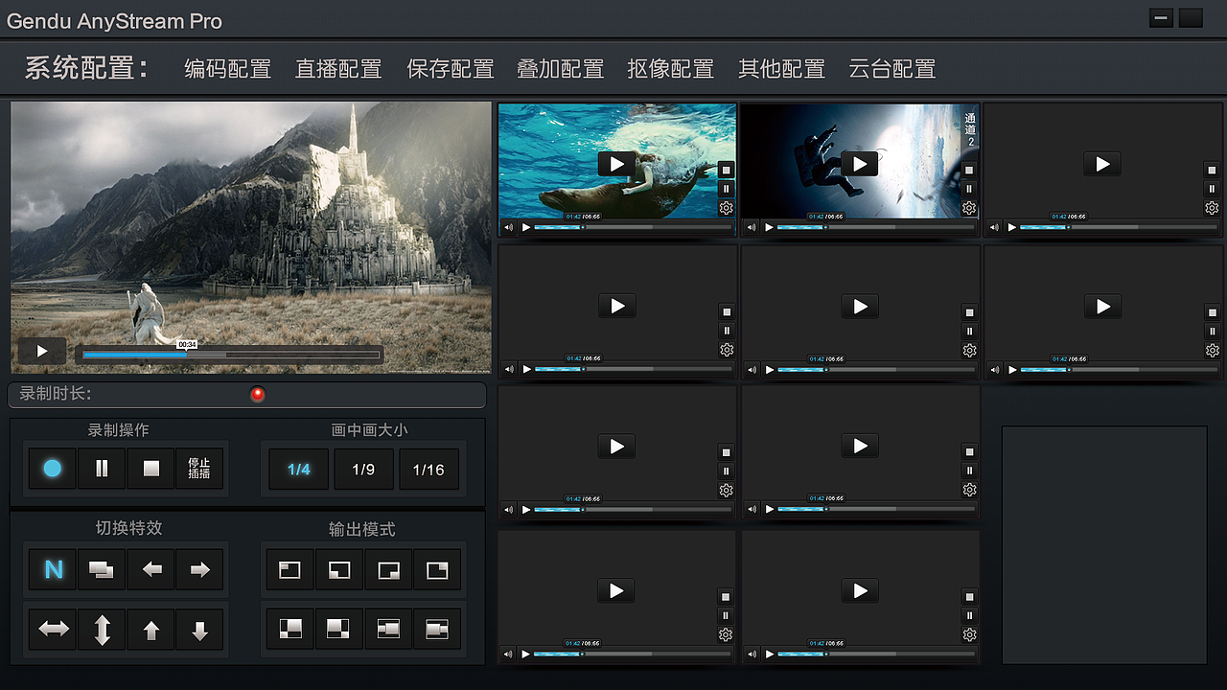Seek on the 通道2 channel progress bar
1227x690 pixels.
point(875,228)
